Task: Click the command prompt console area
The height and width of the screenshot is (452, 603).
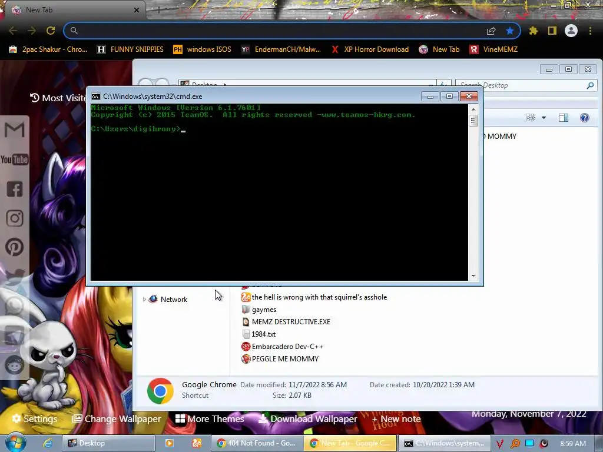Action: point(279,192)
